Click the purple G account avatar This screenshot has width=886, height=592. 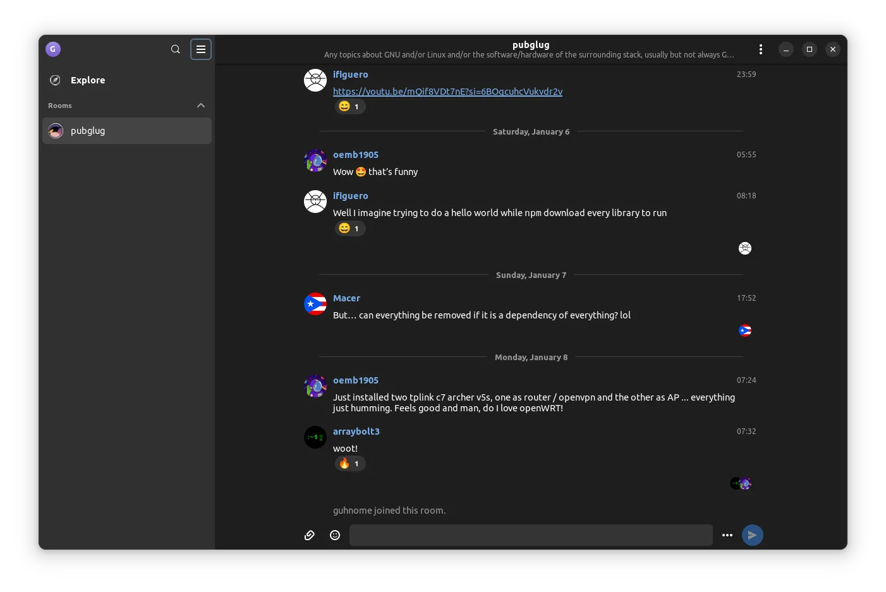tap(53, 49)
